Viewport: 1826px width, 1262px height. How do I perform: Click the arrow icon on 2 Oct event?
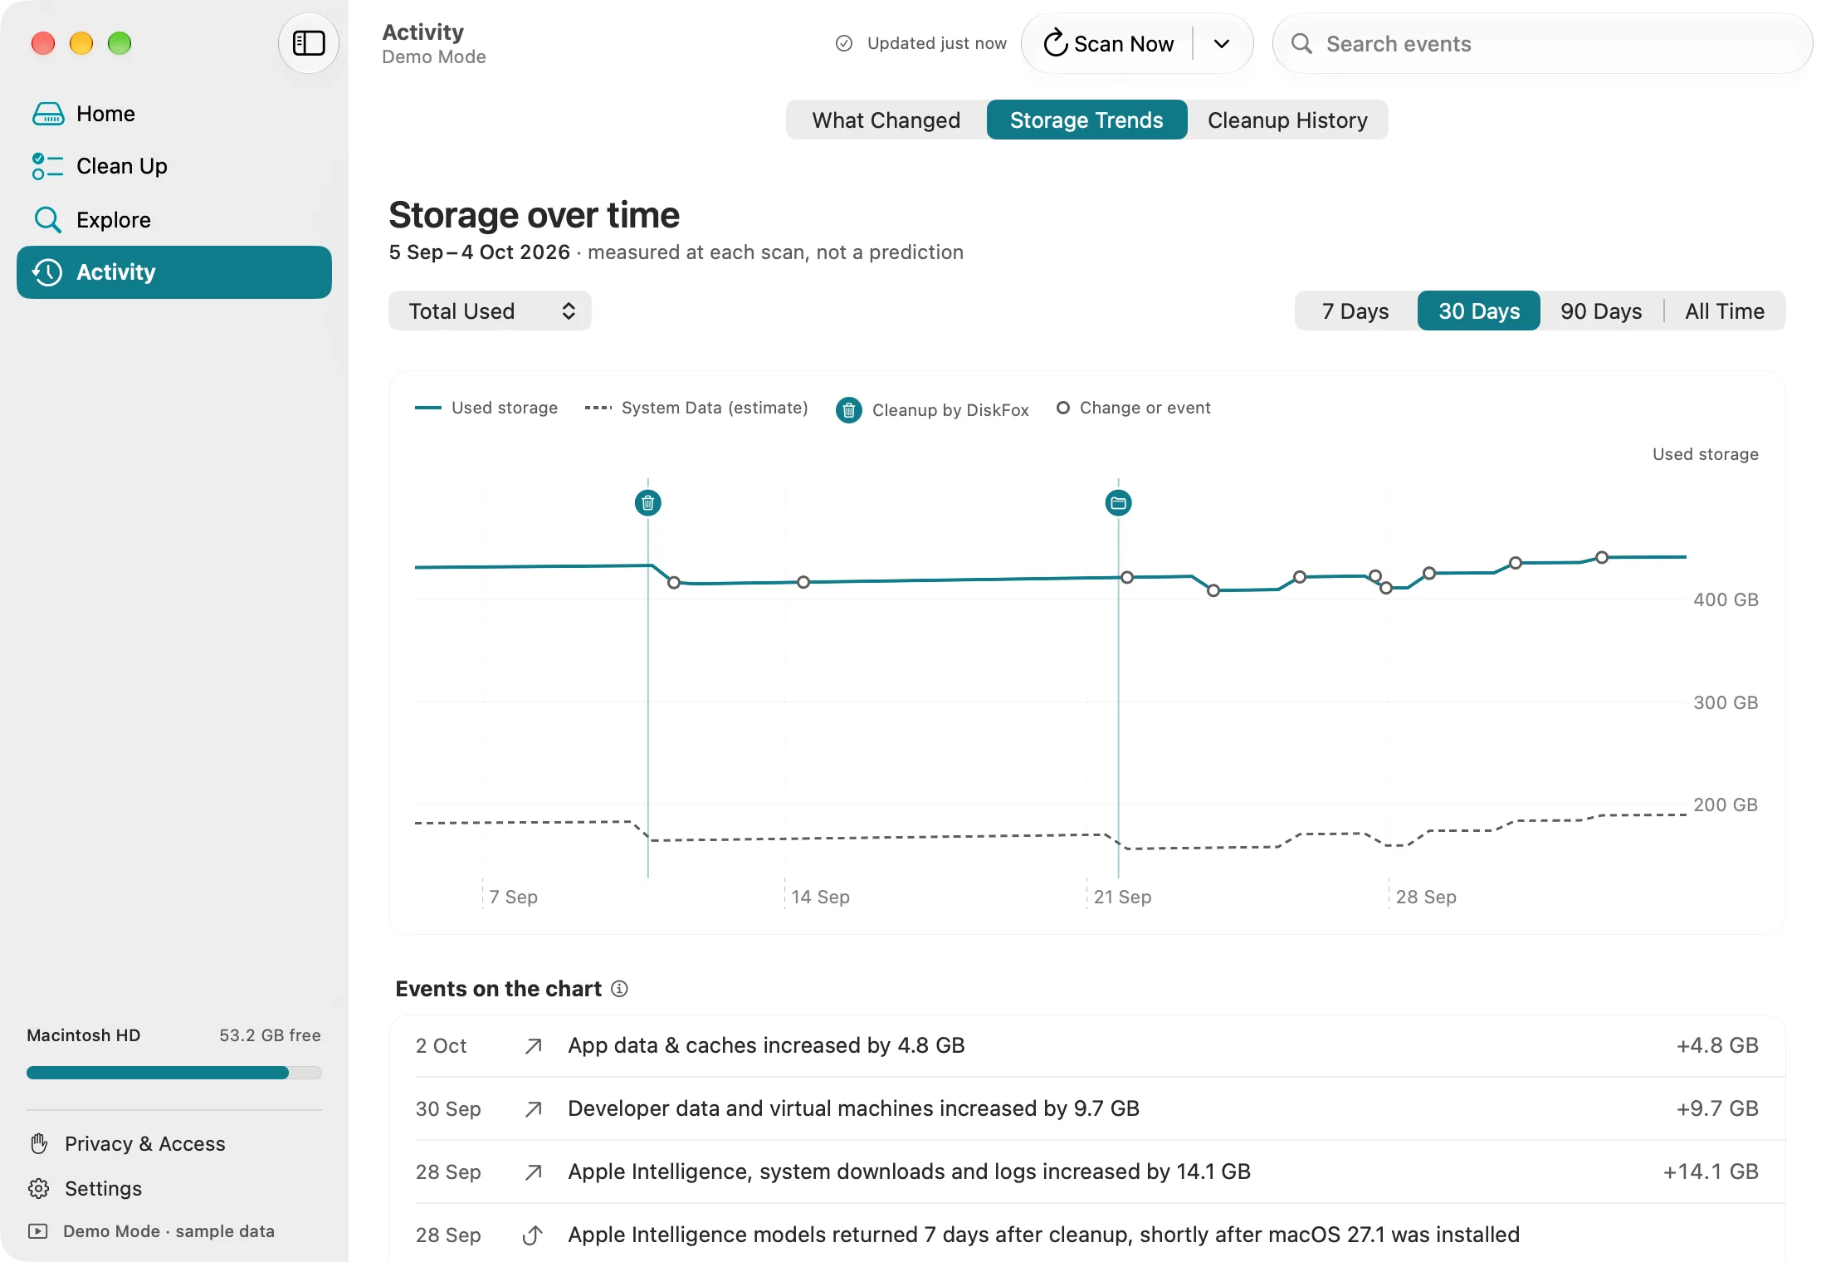[x=534, y=1046]
